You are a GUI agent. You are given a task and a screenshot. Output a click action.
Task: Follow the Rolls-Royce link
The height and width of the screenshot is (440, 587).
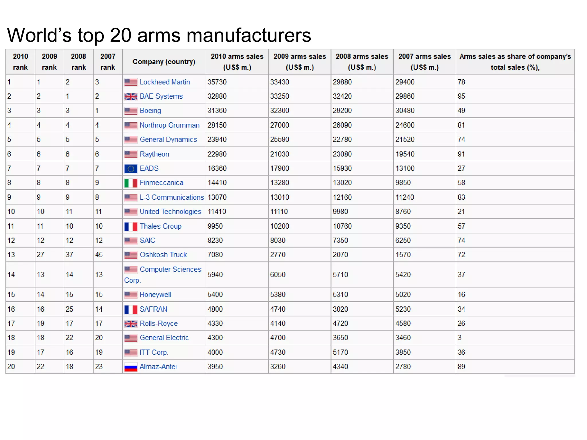click(159, 323)
